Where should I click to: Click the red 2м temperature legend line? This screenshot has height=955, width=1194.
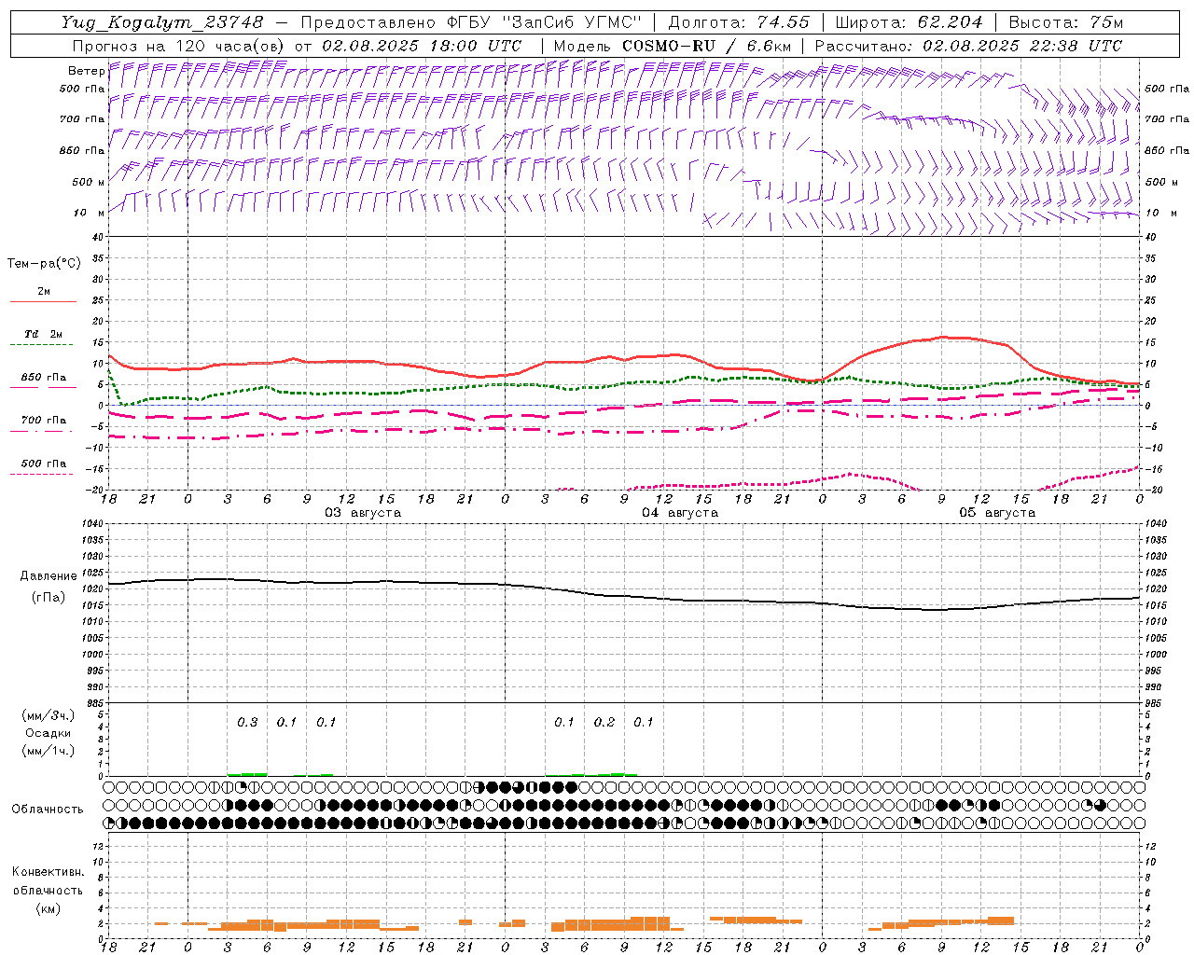(x=43, y=302)
